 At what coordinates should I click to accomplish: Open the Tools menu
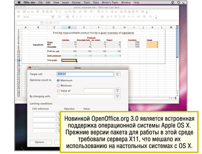[87, 3]
